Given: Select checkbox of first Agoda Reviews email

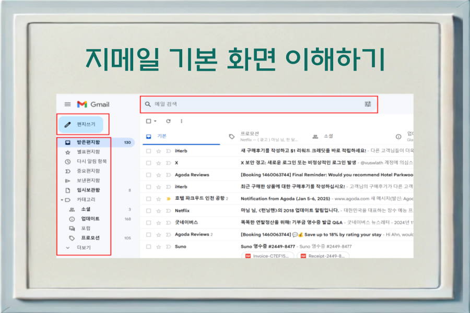Looking at the screenshot, I should tap(149, 175).
